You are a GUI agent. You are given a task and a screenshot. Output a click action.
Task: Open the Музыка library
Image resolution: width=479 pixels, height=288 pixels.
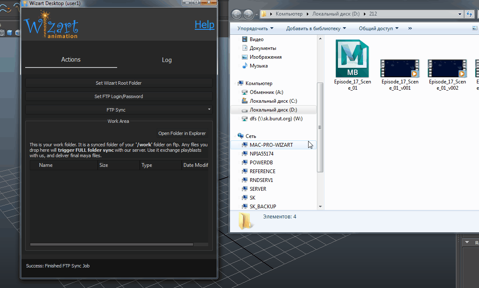258,66
